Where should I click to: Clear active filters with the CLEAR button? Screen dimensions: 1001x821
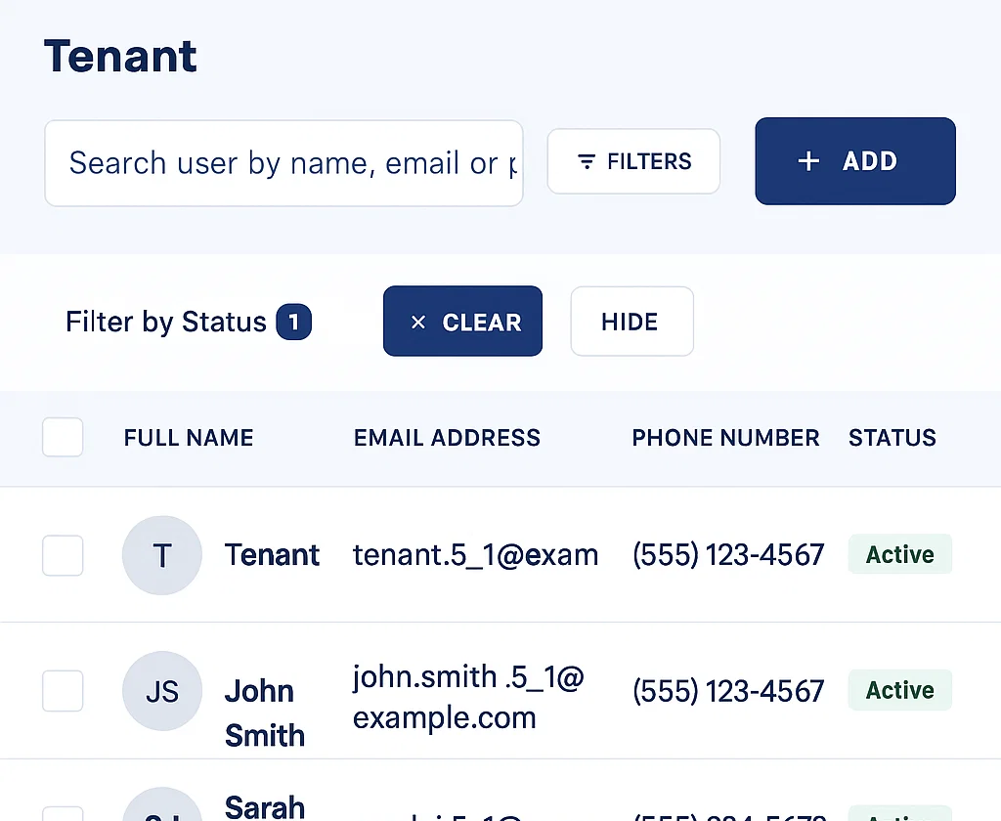pos(462,322)
